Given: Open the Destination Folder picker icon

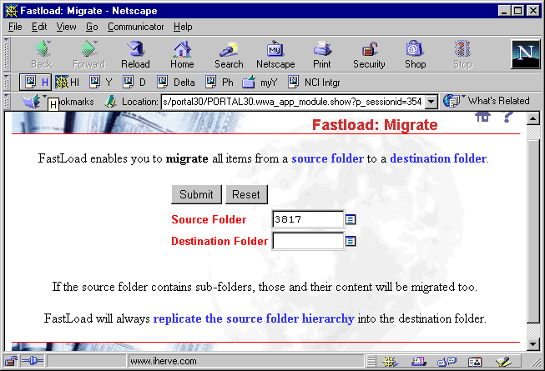Looking at the screenshot, I should pos(351,241).
